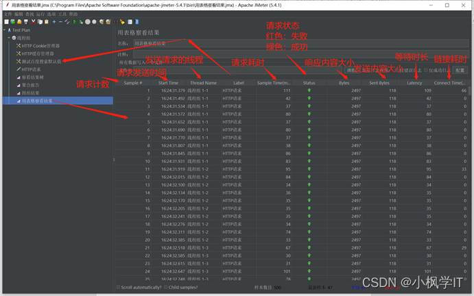Click the Toggle enable/disable toolbar icon

tap(67, 22)
